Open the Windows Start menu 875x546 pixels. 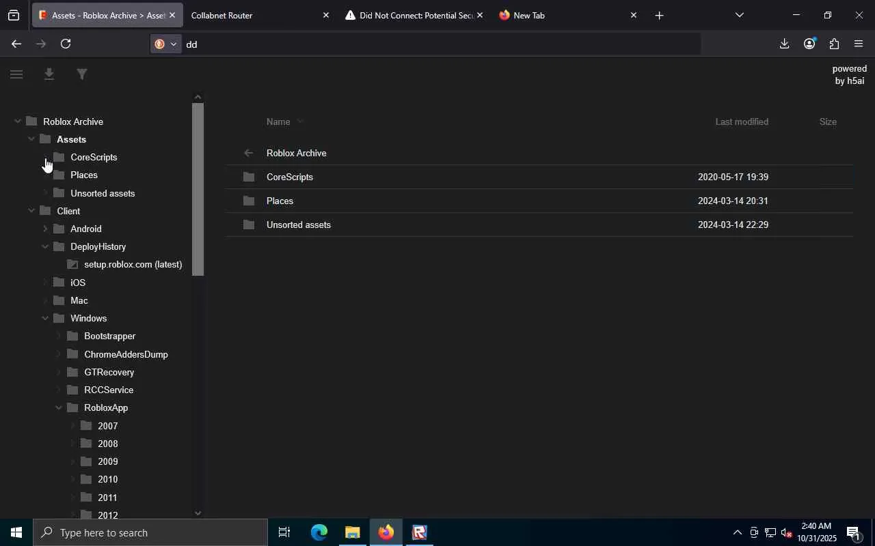16,532
